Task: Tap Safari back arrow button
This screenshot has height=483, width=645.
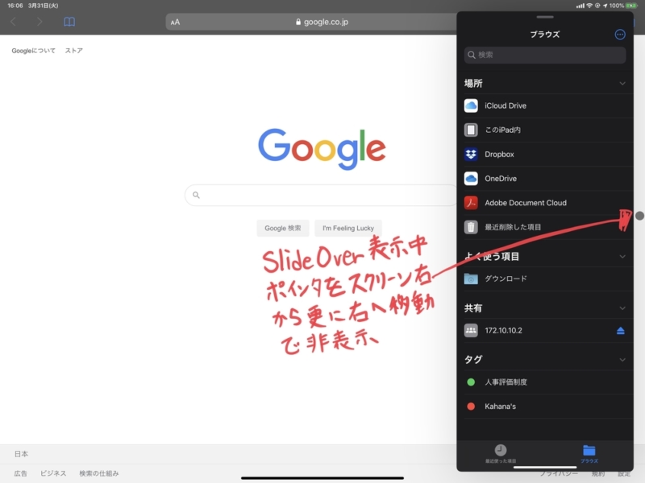Action: click(13, 22)
